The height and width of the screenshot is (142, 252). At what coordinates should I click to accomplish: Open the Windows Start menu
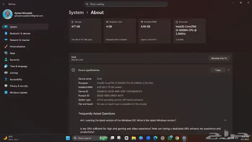(x=68, y=138)
